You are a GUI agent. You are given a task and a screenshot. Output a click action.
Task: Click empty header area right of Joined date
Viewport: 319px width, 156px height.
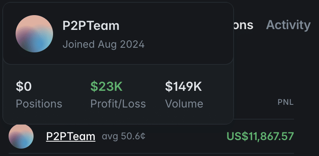[187, 44]
